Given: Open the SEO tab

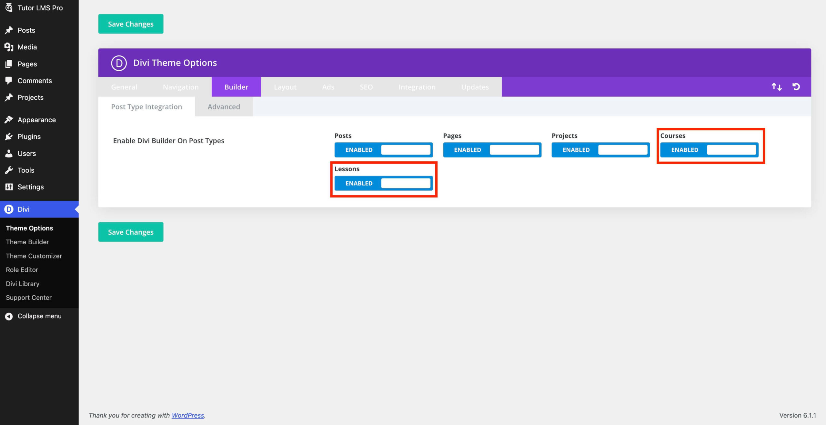Looking at the screenshot, I should [x=366, y=87].
